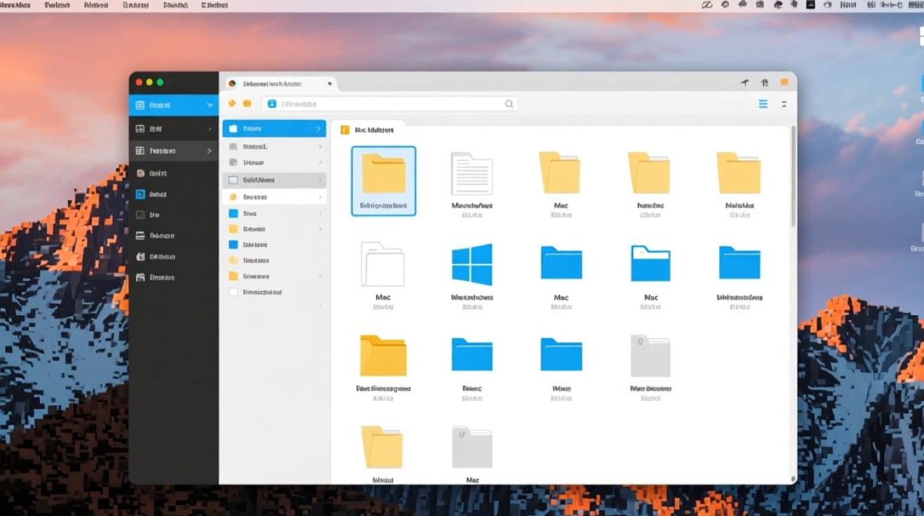The image size is (924, 516).
Task: Click the share arrow icon in the title bar
Action: pyautogui.click(x=745, y=82)
